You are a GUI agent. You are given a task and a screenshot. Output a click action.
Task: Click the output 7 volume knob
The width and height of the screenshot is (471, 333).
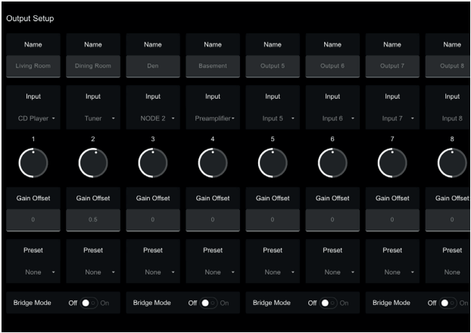point(391,162)
